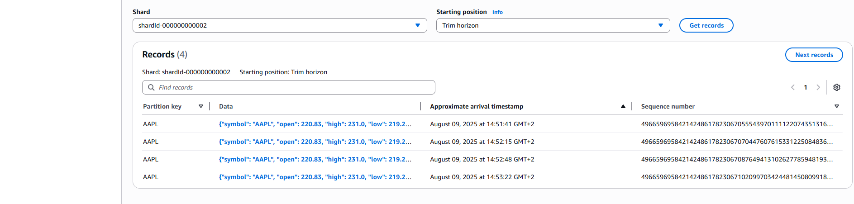Open the table preferences gear icon

[x=836, y=87]
